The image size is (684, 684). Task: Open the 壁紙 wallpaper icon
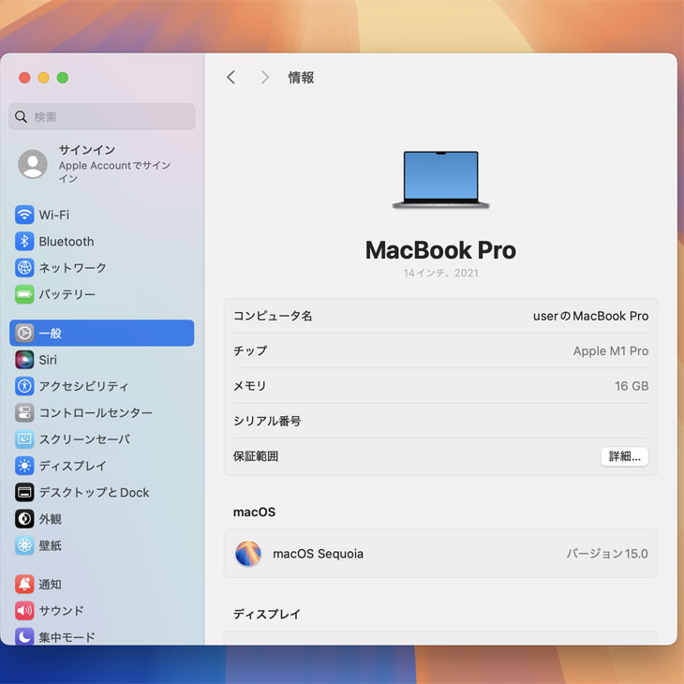coord(24,545)
